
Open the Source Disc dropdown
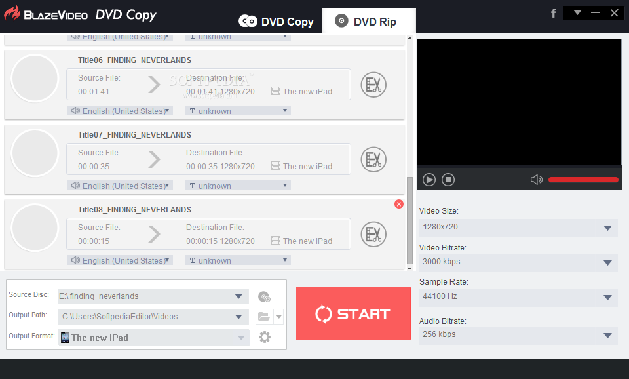(238, 296)
